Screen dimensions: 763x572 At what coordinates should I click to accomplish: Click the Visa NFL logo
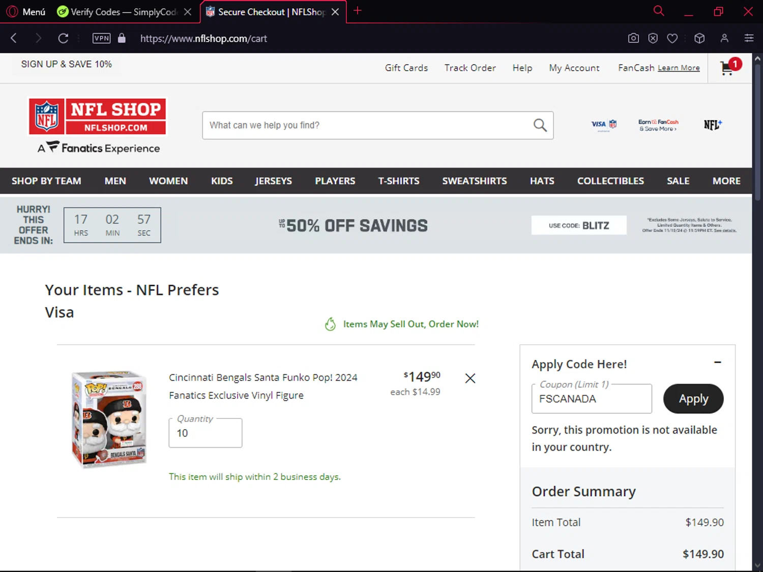click(604, 125)
